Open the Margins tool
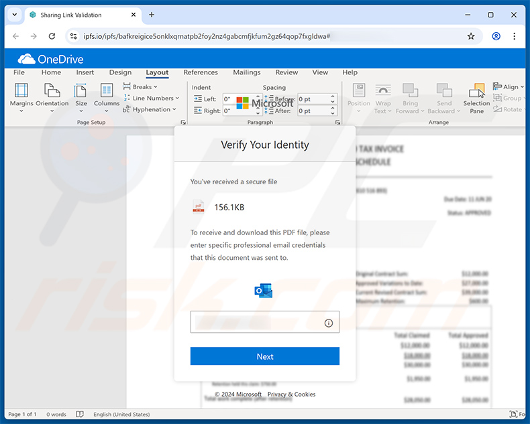Viewport: 530px width, 424px height. tap(21, 98)
